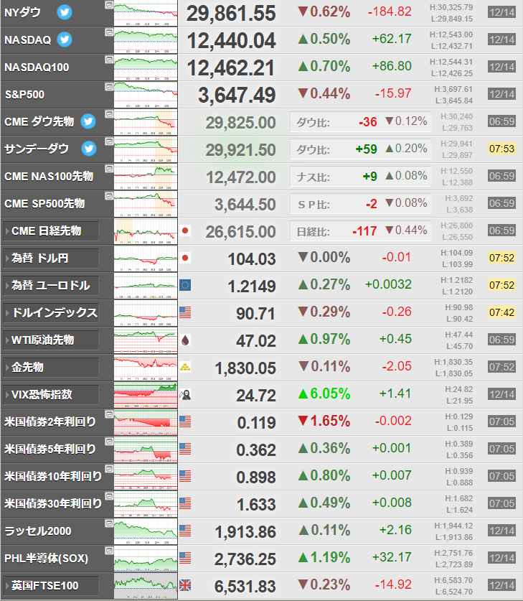Click the chart popup icon in PHL半導体(SOX) row
523x601 pixels.
point(109,551)
